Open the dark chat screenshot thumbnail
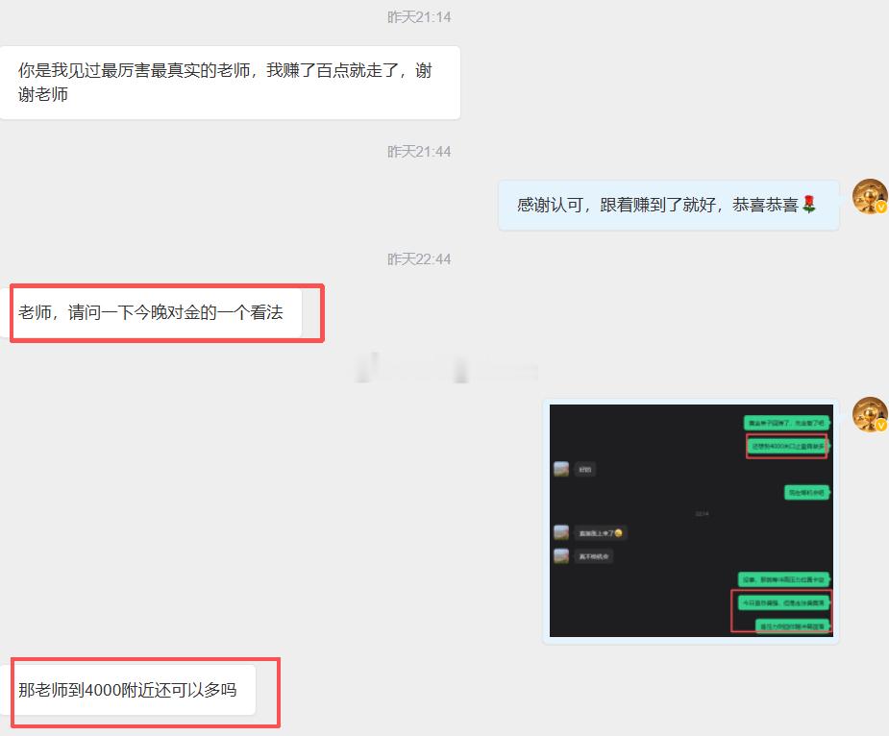The height and width of the screenshot is (736, 889). (691, 521)
